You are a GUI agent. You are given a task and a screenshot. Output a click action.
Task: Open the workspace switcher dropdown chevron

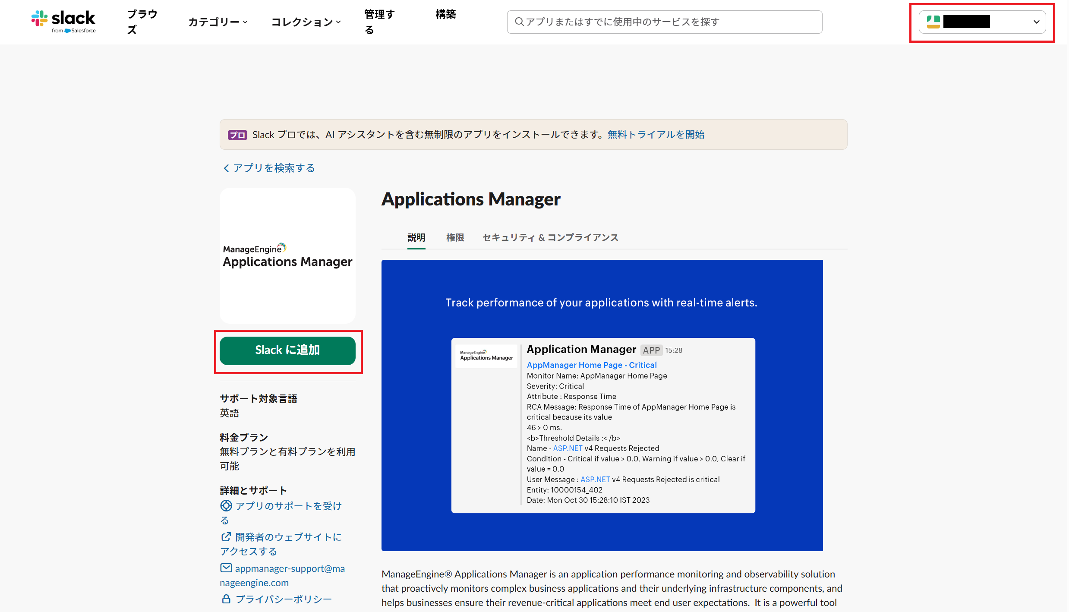tap(1036, 22)
